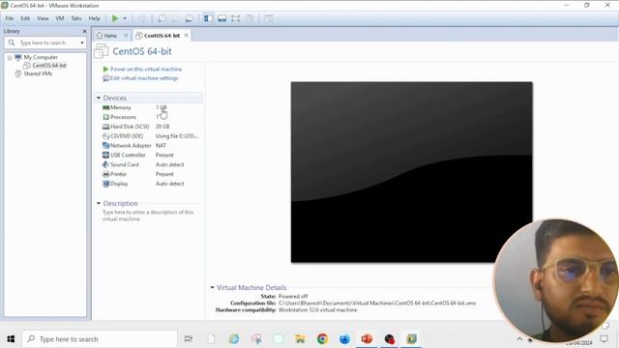Select CentOS 64-bit in the library tree
Image resolution: width=619 pixels, height=348 pixels.
click(49, 66)
